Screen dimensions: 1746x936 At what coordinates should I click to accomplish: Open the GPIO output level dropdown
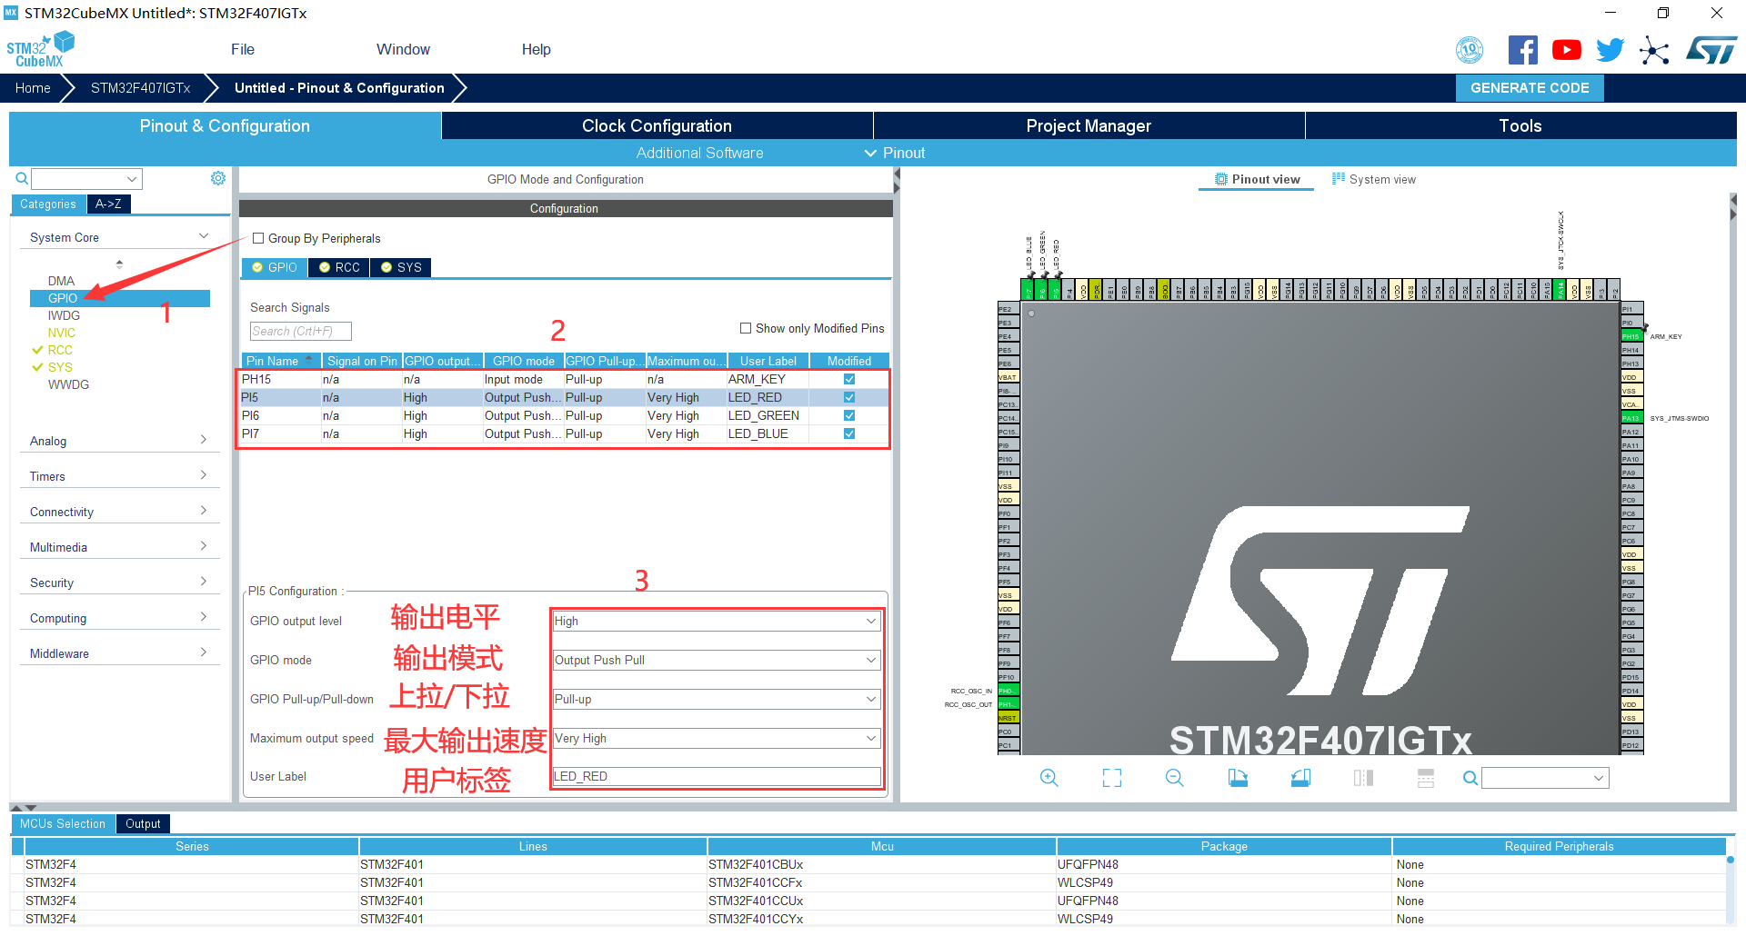[x=717, y=622]
